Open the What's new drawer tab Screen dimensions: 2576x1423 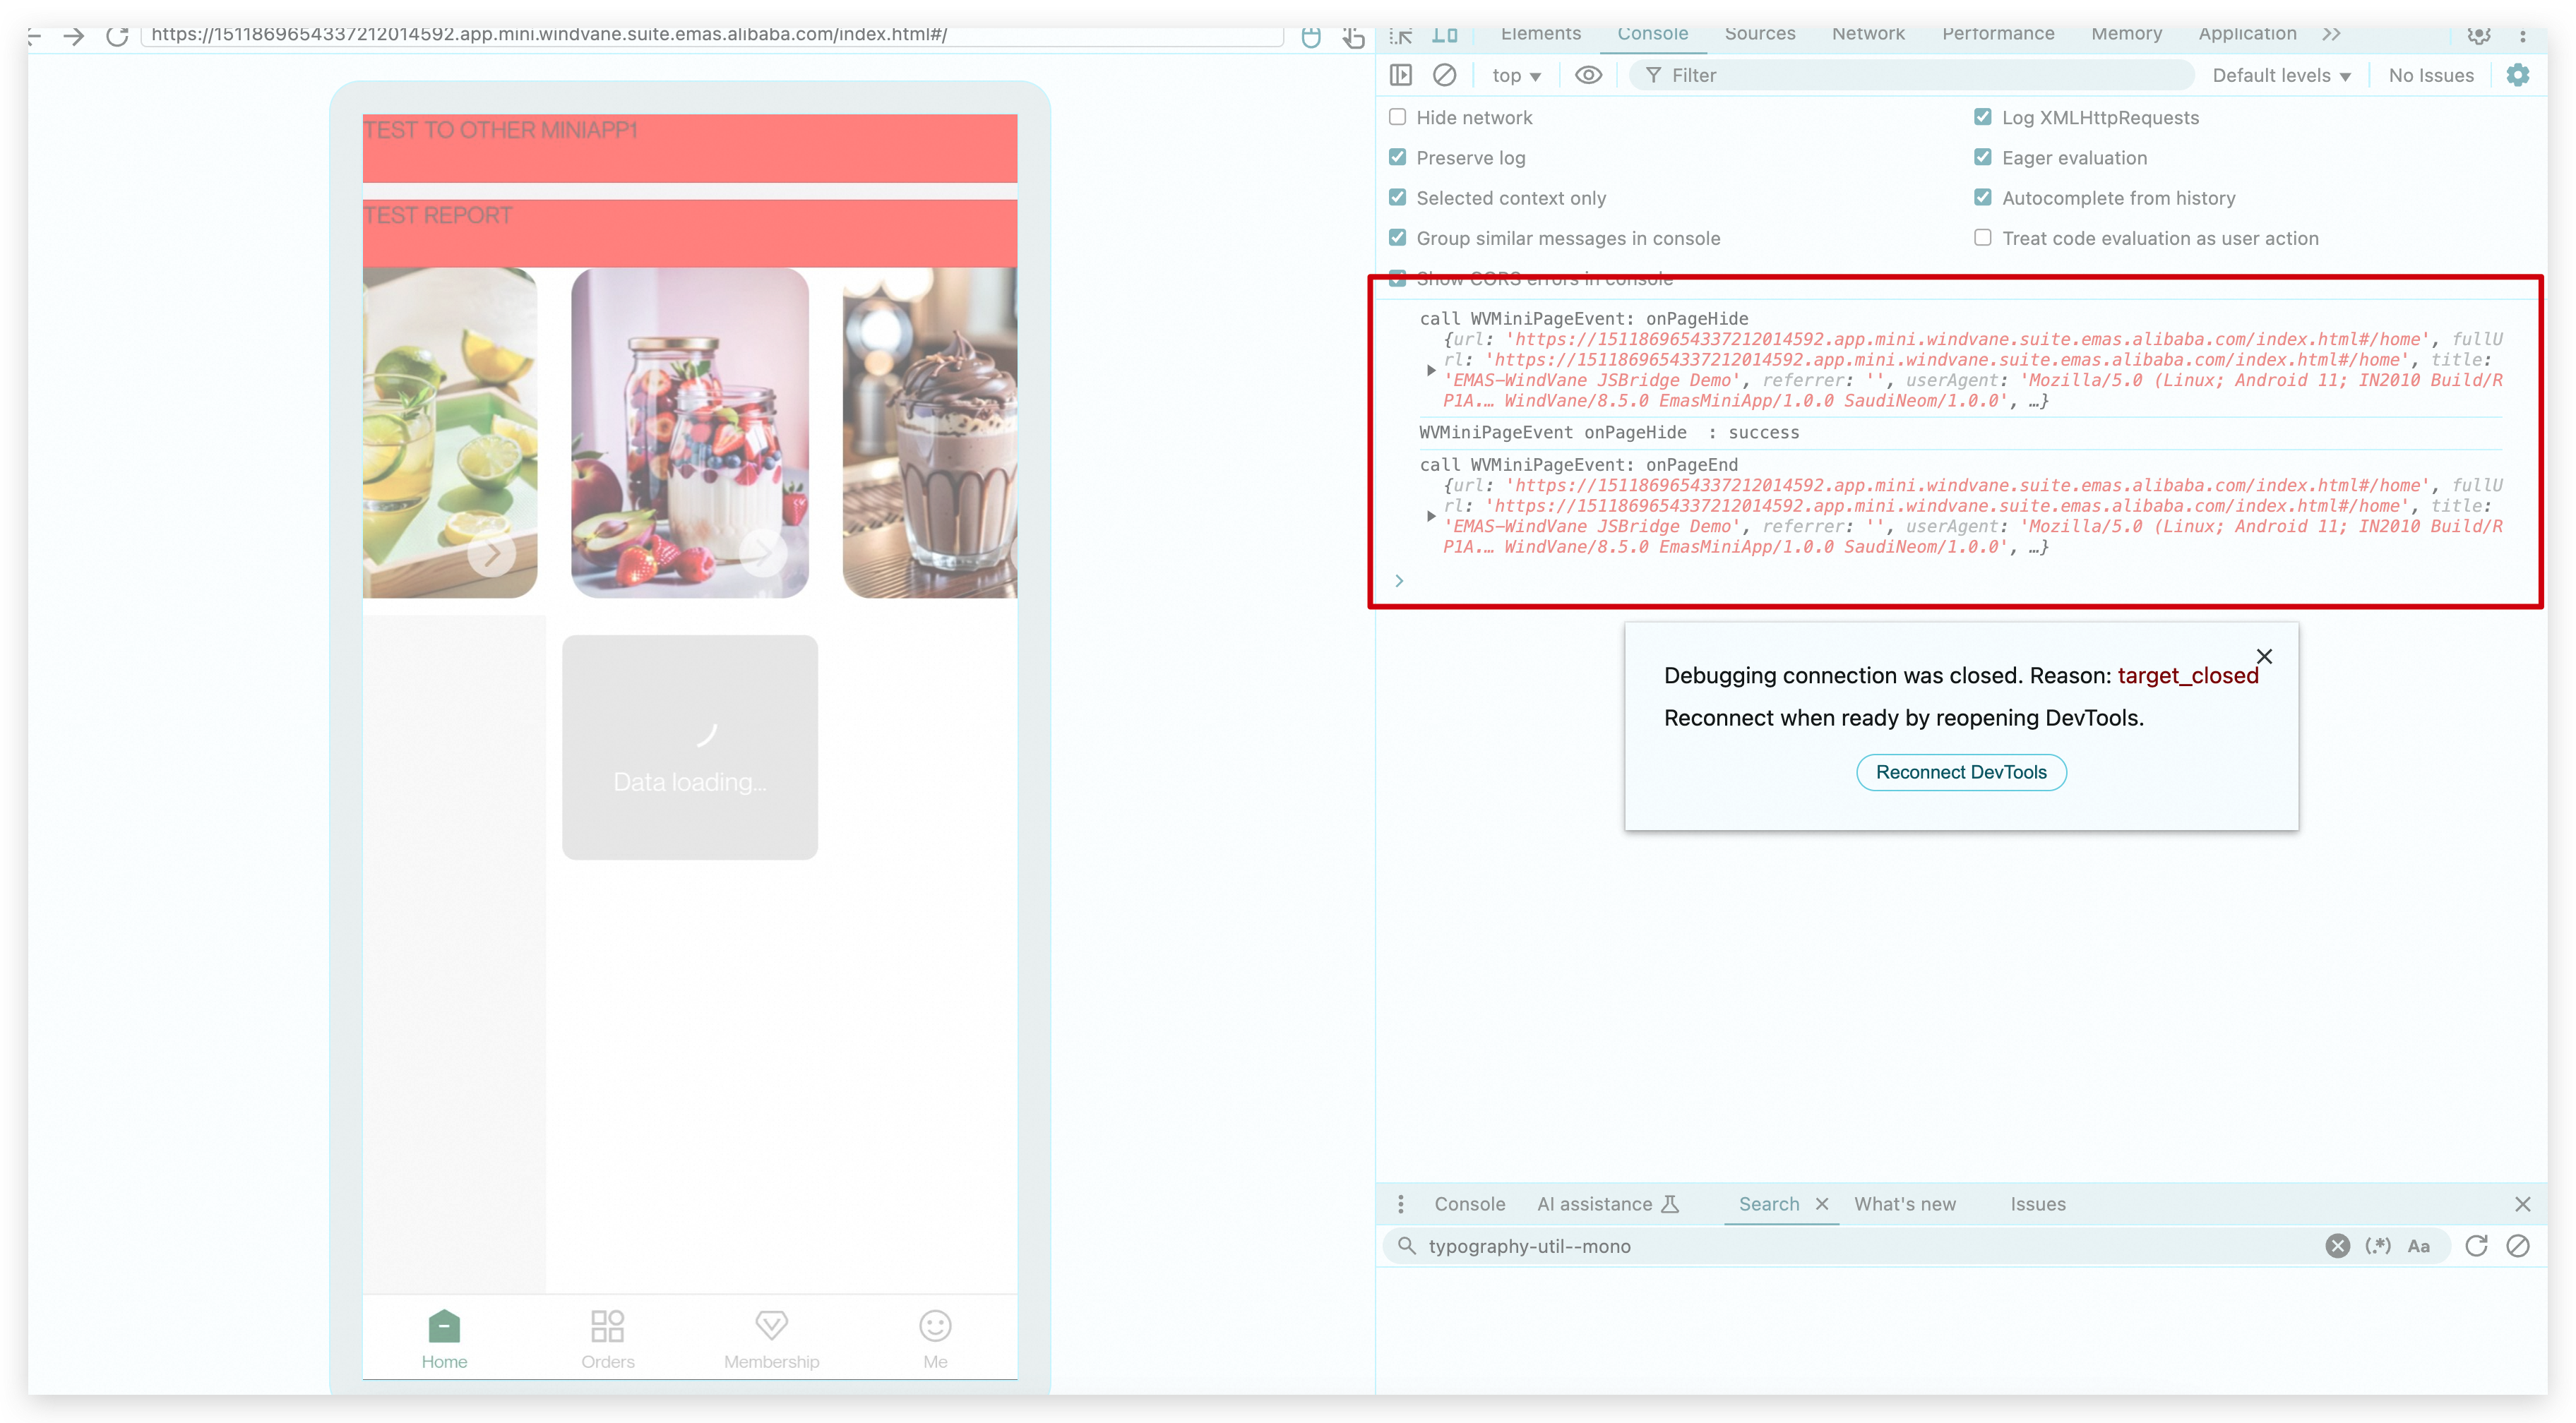coord(1904,1204)
